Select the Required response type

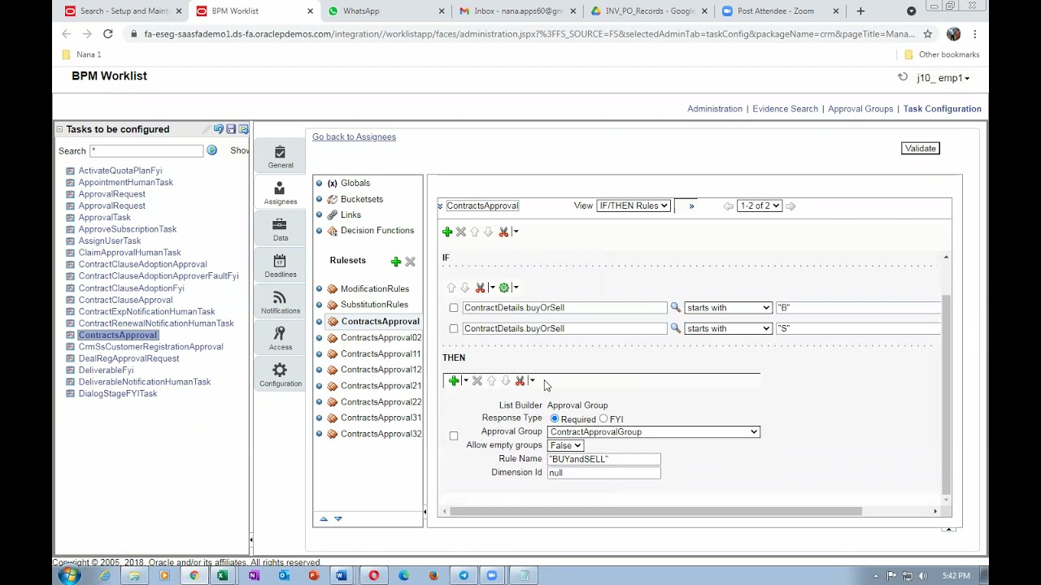coord(555,418)
